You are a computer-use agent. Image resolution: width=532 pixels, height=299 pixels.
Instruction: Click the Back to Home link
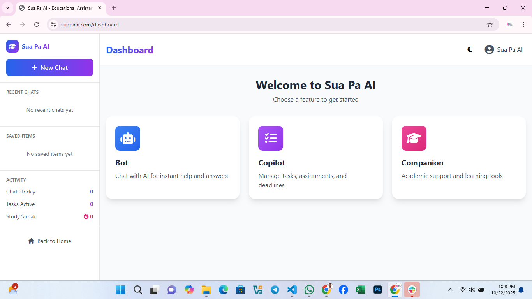pyautogui.click(x=49, y=241)
